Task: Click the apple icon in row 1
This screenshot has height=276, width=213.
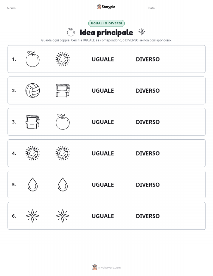Action: (x=32, y=59)
